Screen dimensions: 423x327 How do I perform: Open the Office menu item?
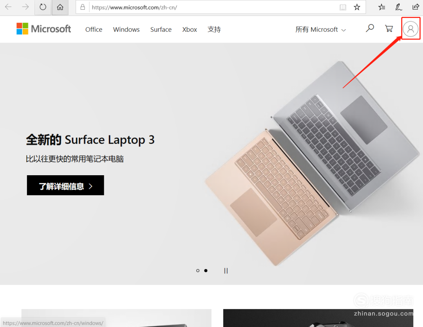[94, 29]
